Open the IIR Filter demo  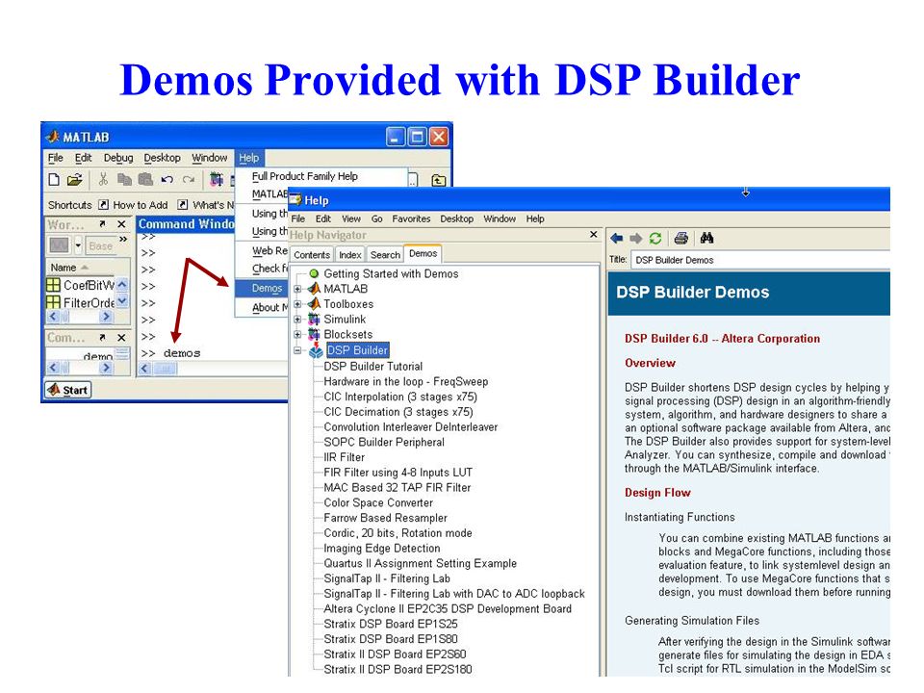click(x=345, y=457)
